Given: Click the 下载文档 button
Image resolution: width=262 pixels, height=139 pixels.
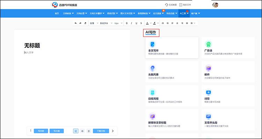Looking at the screenshot, I should [x=101, y=131].
